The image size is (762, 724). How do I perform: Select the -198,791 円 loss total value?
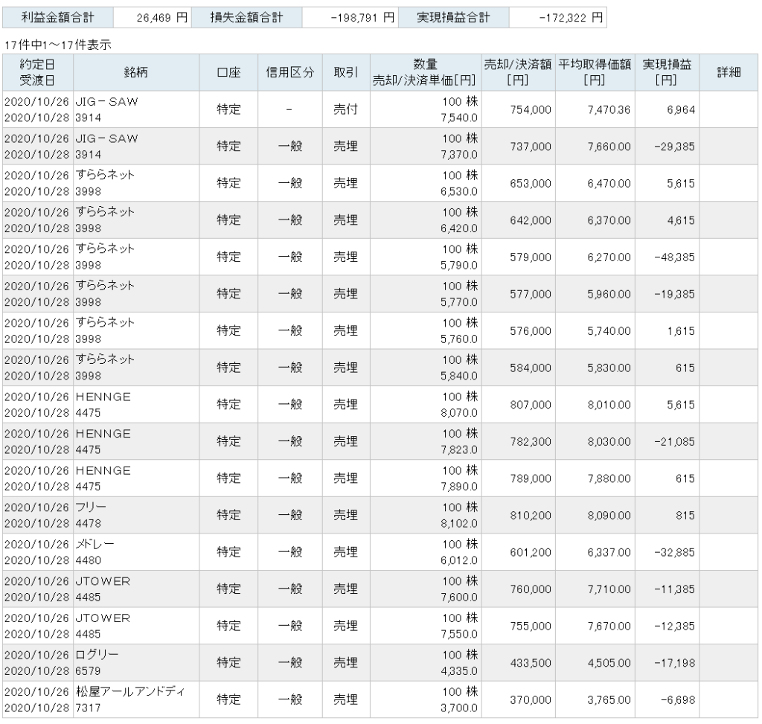(x=350, y=18)
